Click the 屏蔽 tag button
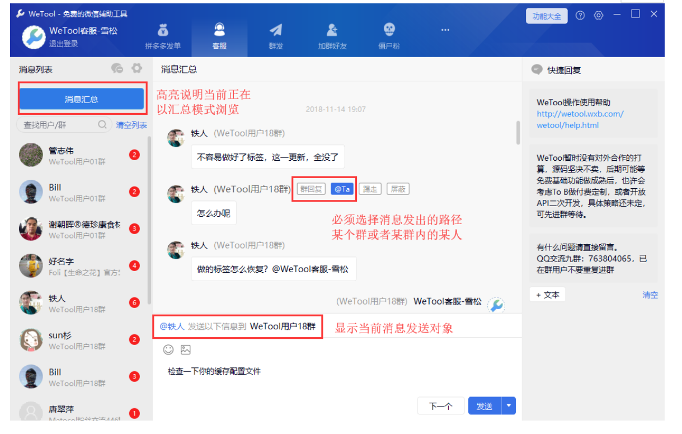This screenshot has width=682, height=434. (x=398, y=189)
